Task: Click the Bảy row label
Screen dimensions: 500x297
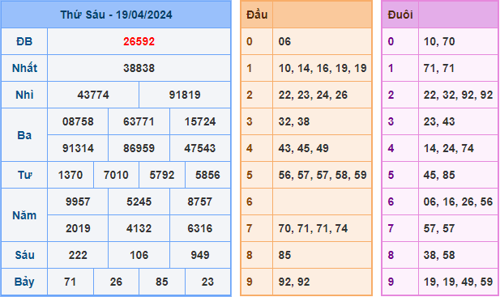Action: [x=24, y=282]
